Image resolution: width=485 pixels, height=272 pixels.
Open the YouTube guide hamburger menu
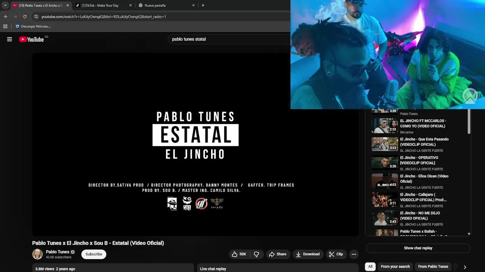click(9, 39)
